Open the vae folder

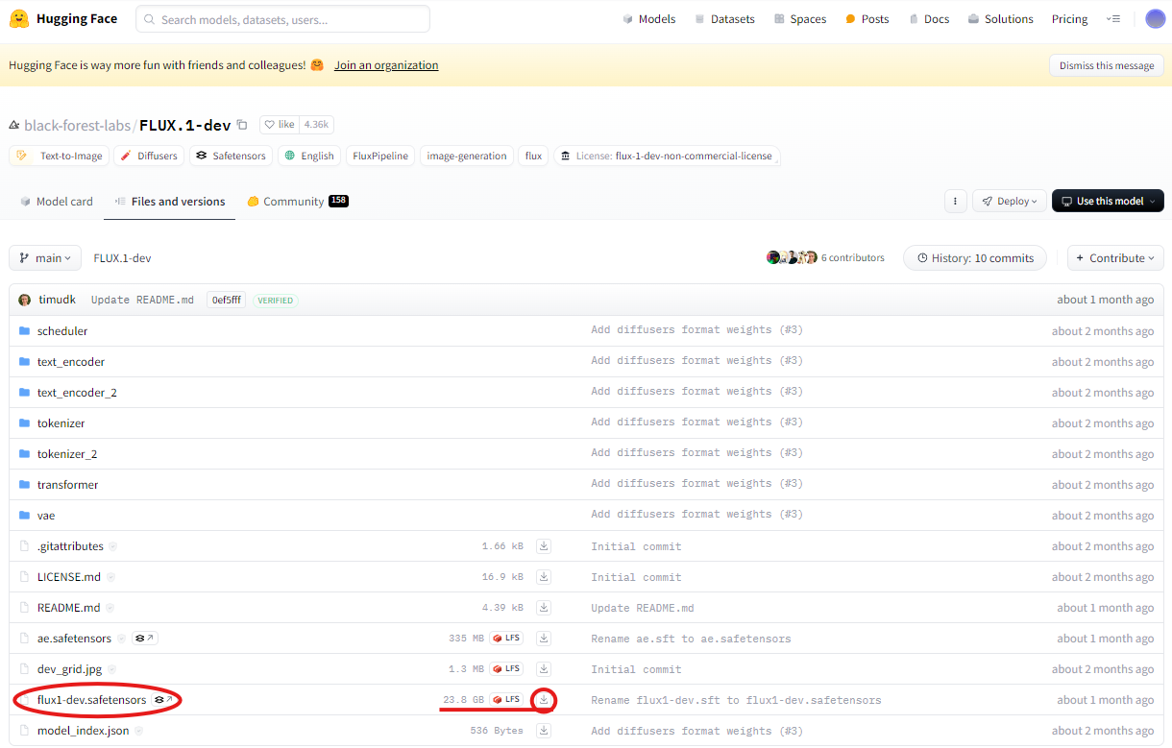point(46,516)
